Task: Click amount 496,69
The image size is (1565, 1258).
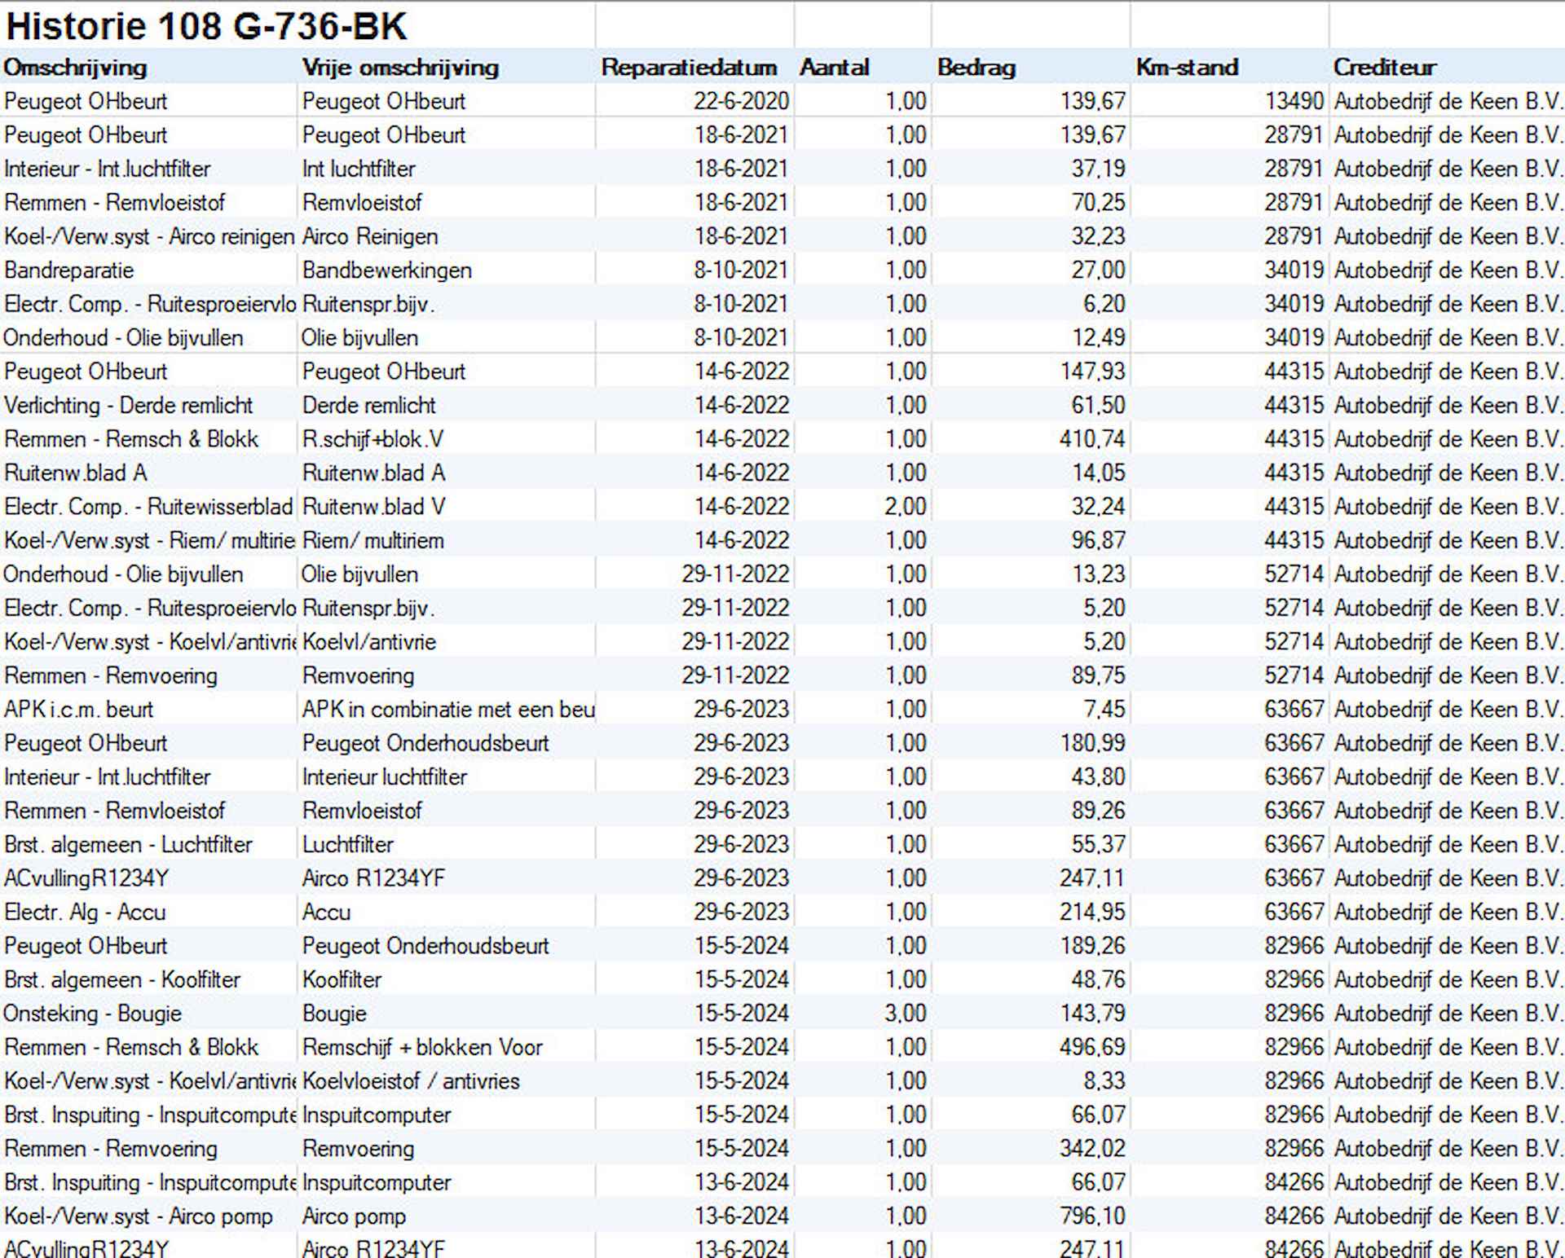Action: (1092, 1048)
